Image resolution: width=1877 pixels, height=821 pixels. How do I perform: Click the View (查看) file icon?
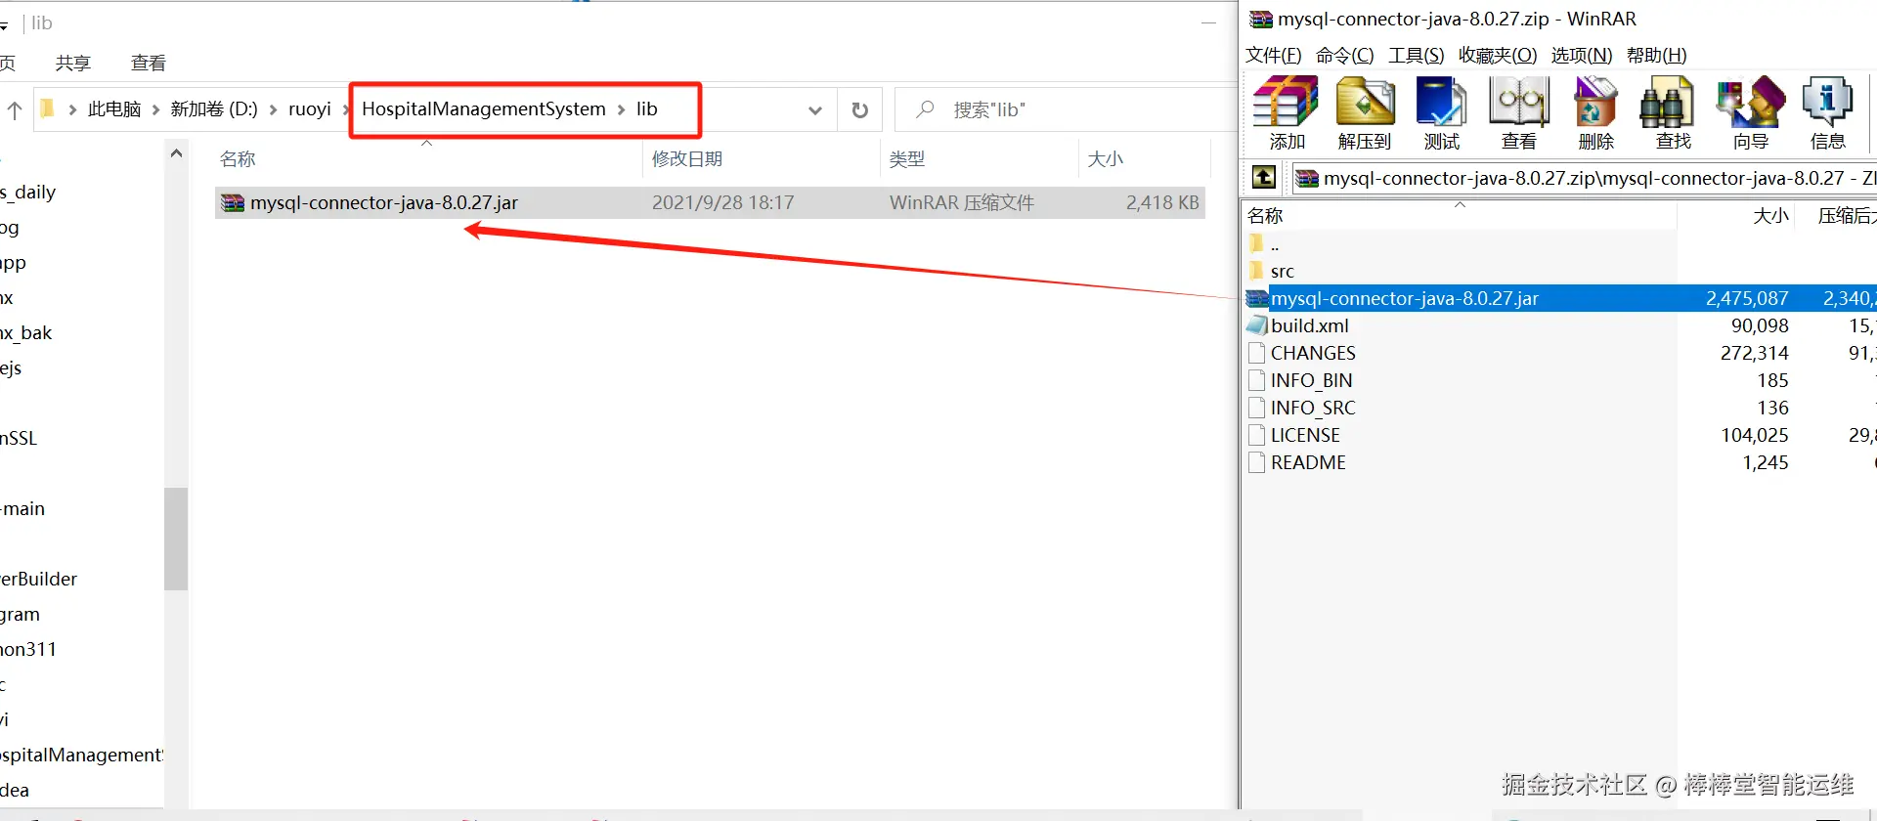[x=1519, y=103]
